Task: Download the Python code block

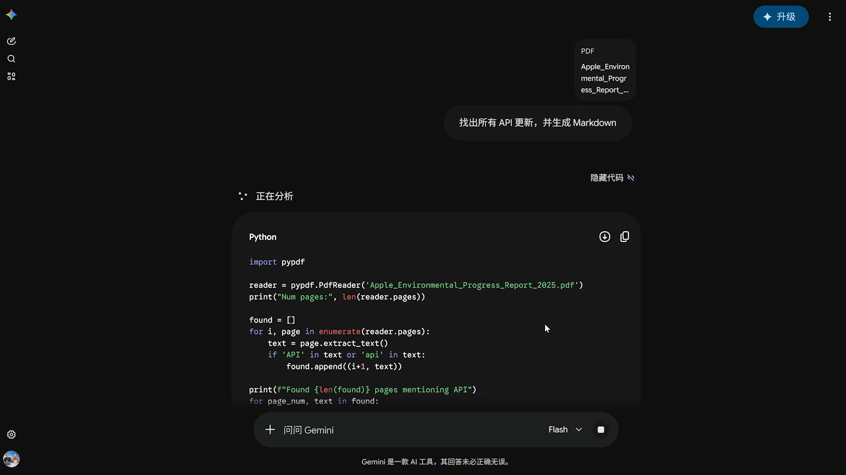Action: tap(605, 236)
